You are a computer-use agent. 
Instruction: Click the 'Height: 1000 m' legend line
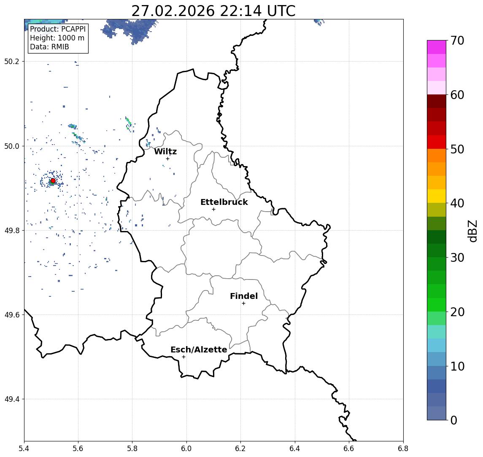click(57, 38)
